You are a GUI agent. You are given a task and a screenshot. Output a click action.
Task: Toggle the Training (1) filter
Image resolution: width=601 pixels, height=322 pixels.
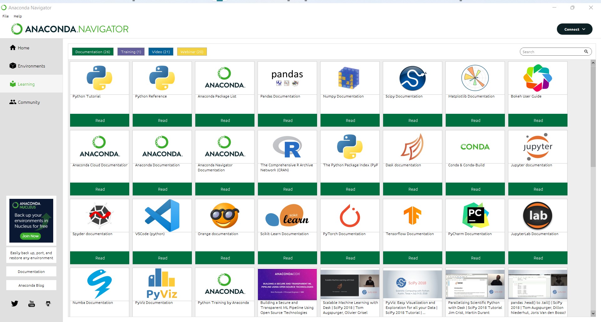pos(131,52)
